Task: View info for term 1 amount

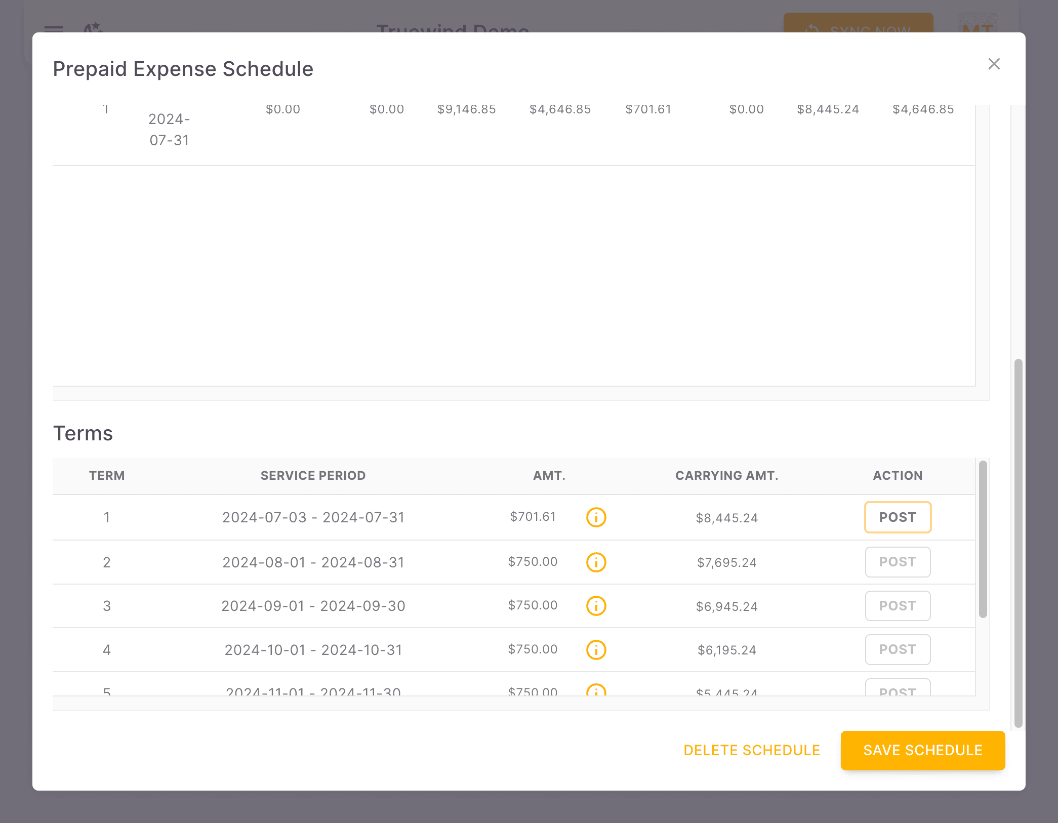Action: pos(596,517)
